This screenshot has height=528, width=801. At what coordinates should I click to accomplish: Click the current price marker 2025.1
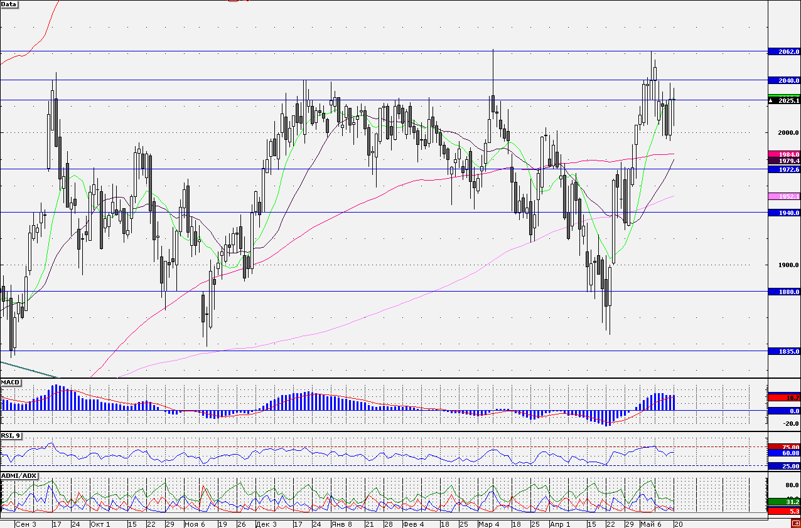pyautogui.click(x=785, y=100)
